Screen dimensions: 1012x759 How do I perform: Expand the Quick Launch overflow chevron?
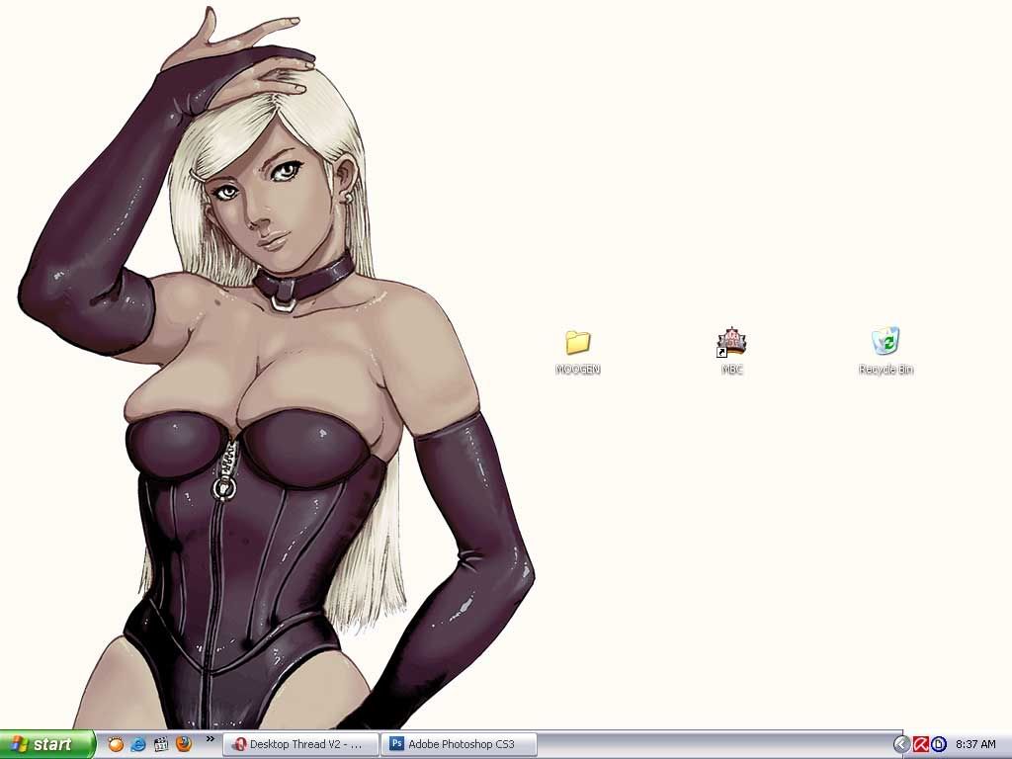(x=210, y=739)
